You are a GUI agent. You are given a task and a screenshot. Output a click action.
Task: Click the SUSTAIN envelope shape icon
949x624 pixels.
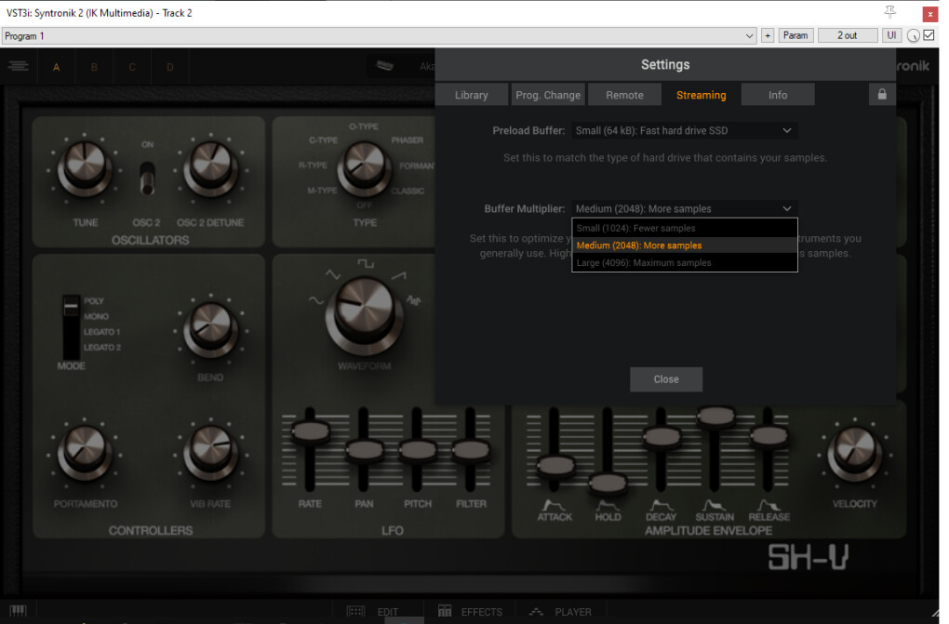pyautogui.click(x=715, y=505)
